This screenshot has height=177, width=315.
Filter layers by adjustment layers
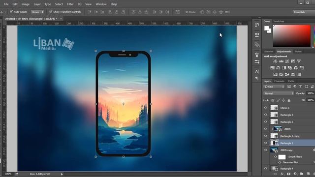coord(295,87)
